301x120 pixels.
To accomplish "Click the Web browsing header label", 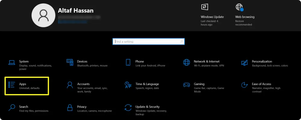I will [245, 17].
